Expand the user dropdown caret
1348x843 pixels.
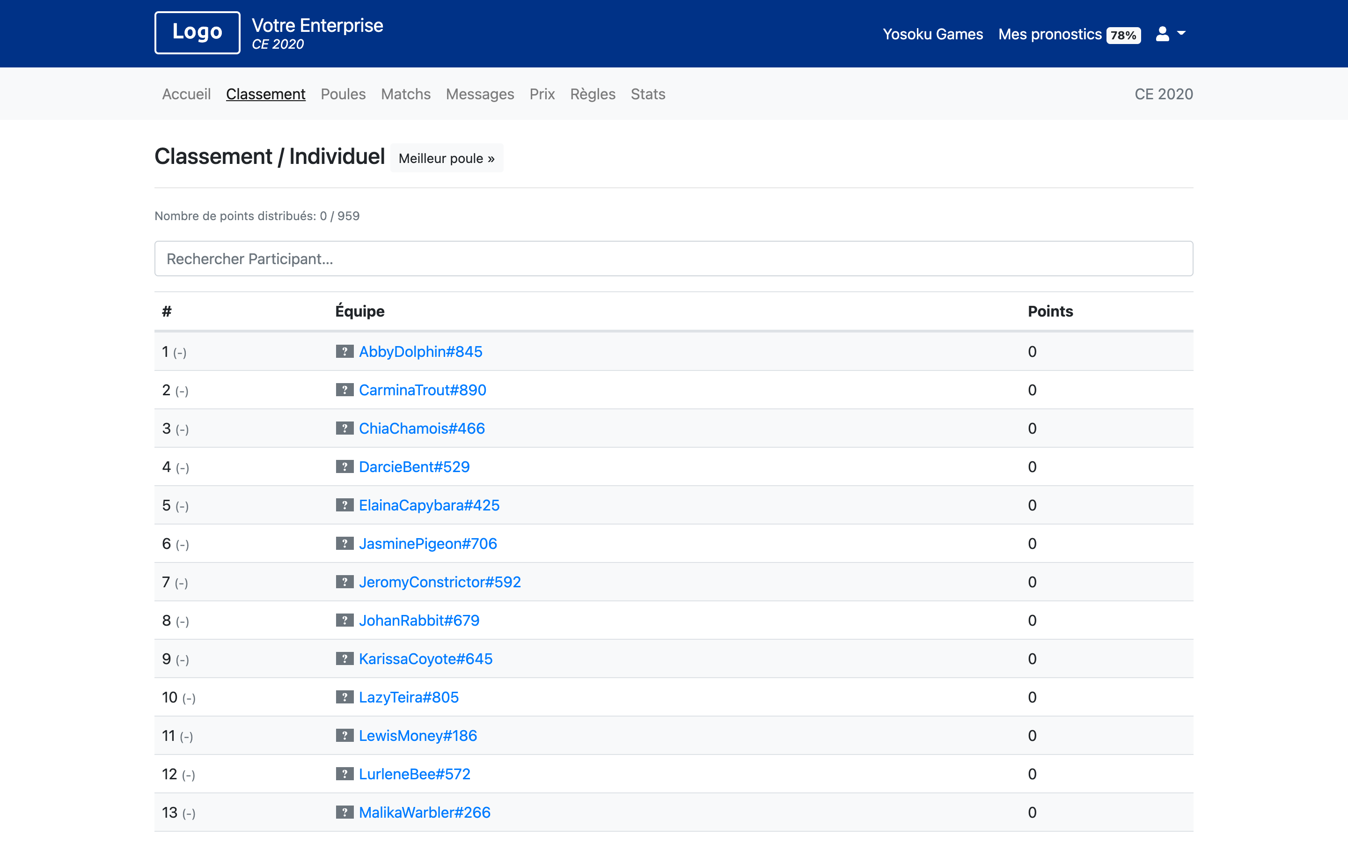click(1181, 33)
